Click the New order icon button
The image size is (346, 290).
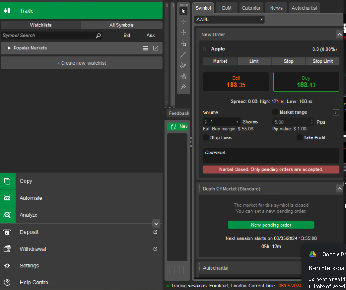(x=177, y=127)
